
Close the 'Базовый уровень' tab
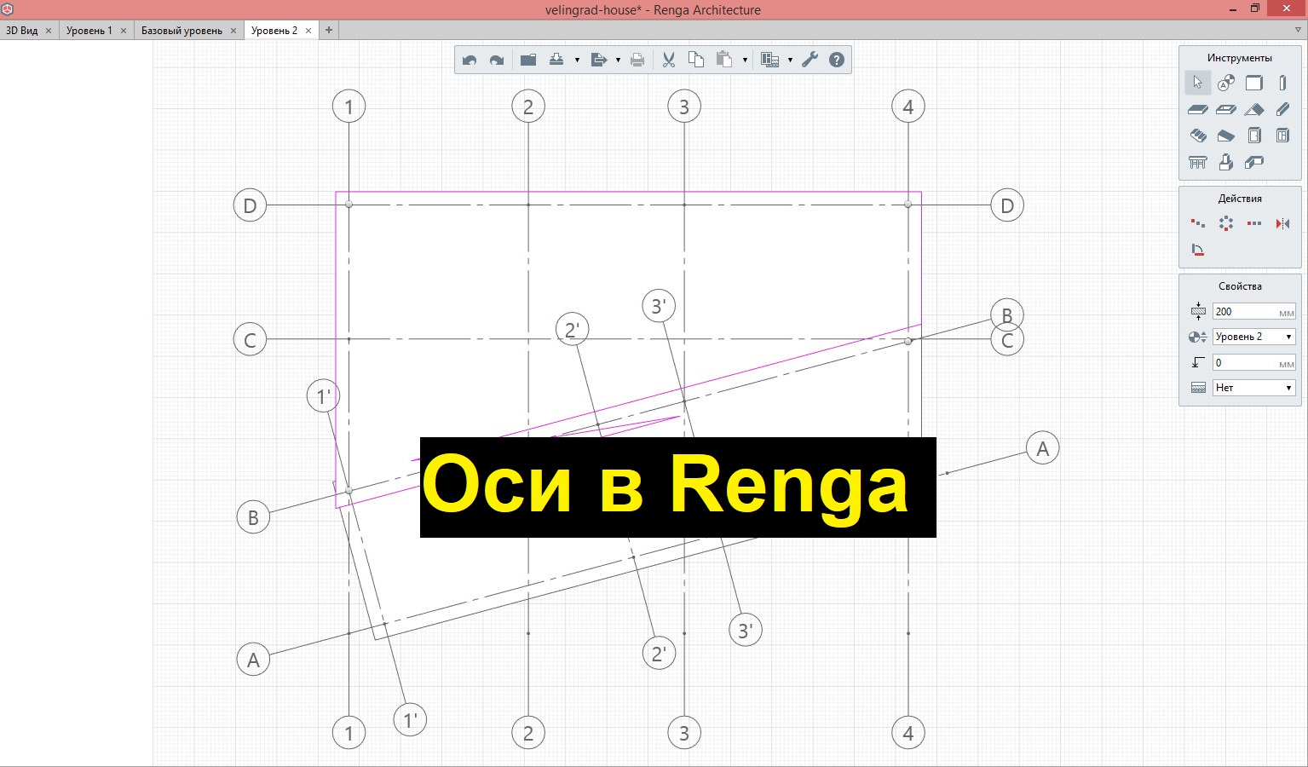pos(233,31)
